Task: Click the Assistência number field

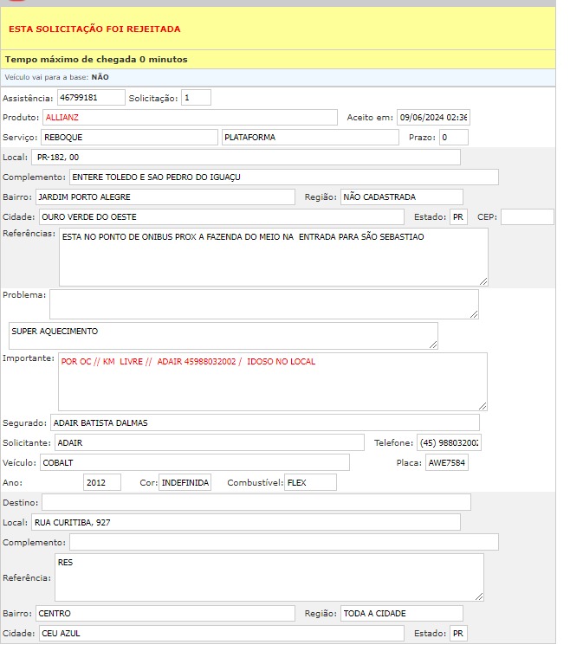Action: pos(91,98)
